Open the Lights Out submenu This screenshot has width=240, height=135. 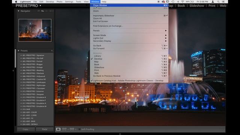coord(129,38)
